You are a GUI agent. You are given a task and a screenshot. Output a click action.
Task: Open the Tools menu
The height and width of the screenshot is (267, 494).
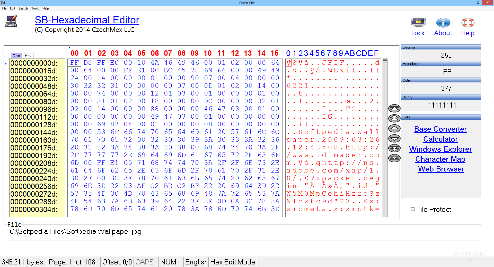point(35,8)
